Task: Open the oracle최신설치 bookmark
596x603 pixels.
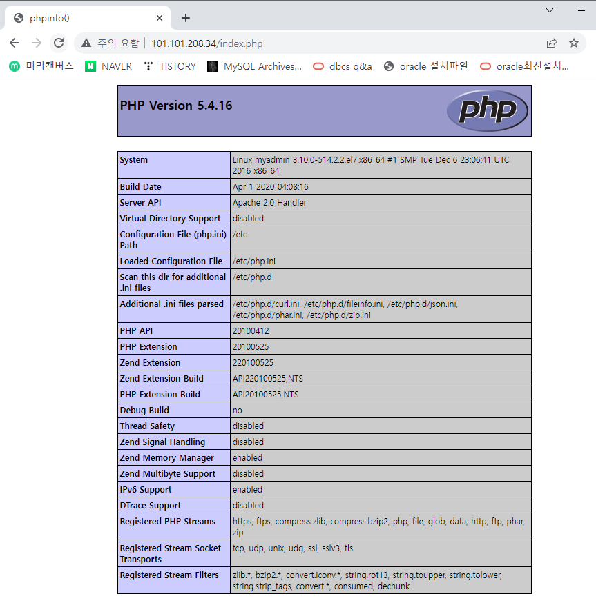Action: [524, 66]
